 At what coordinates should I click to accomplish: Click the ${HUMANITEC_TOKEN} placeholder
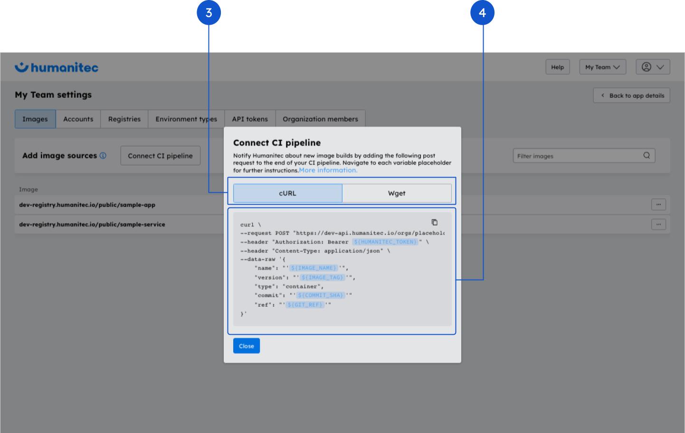(385, 242)
